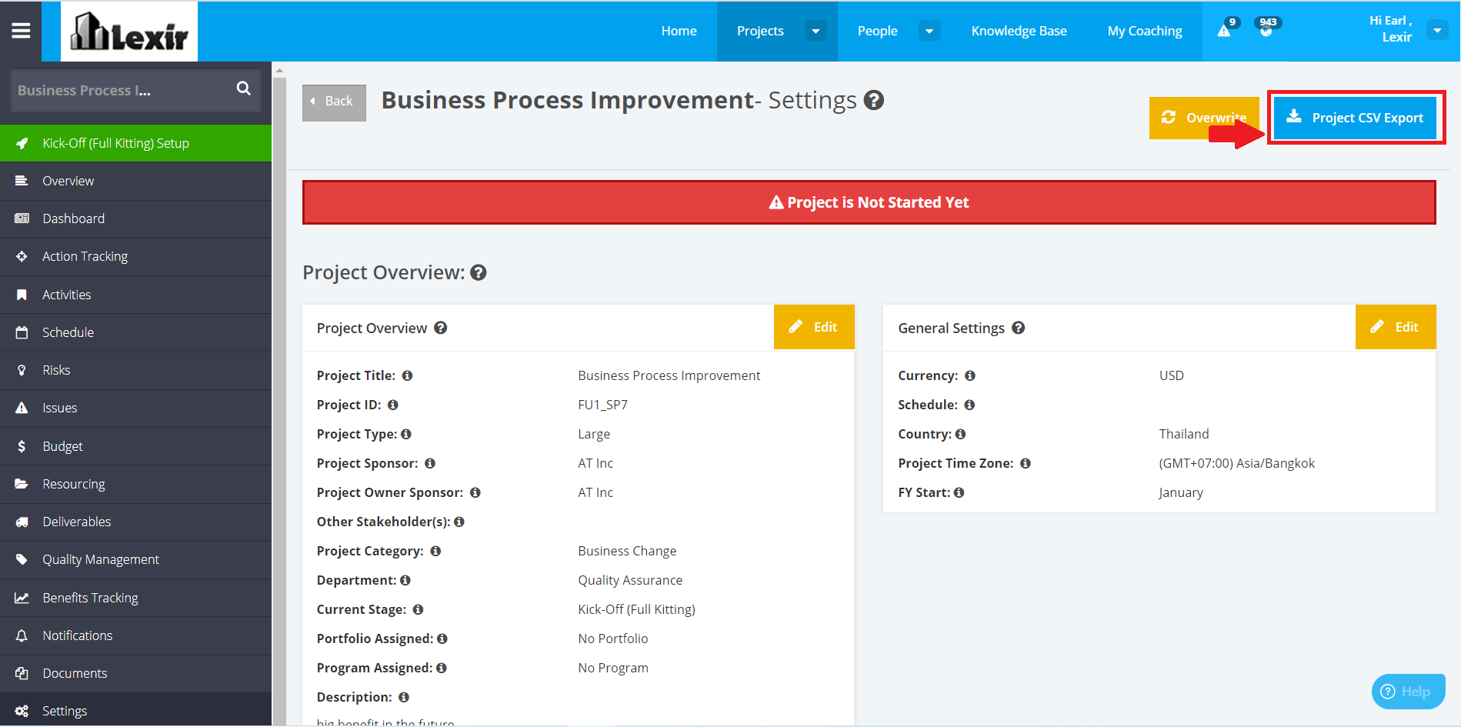This screenshot has height=727, width=1461.
Task: Click info icon next to Current Stage
Action: (419, 609)
